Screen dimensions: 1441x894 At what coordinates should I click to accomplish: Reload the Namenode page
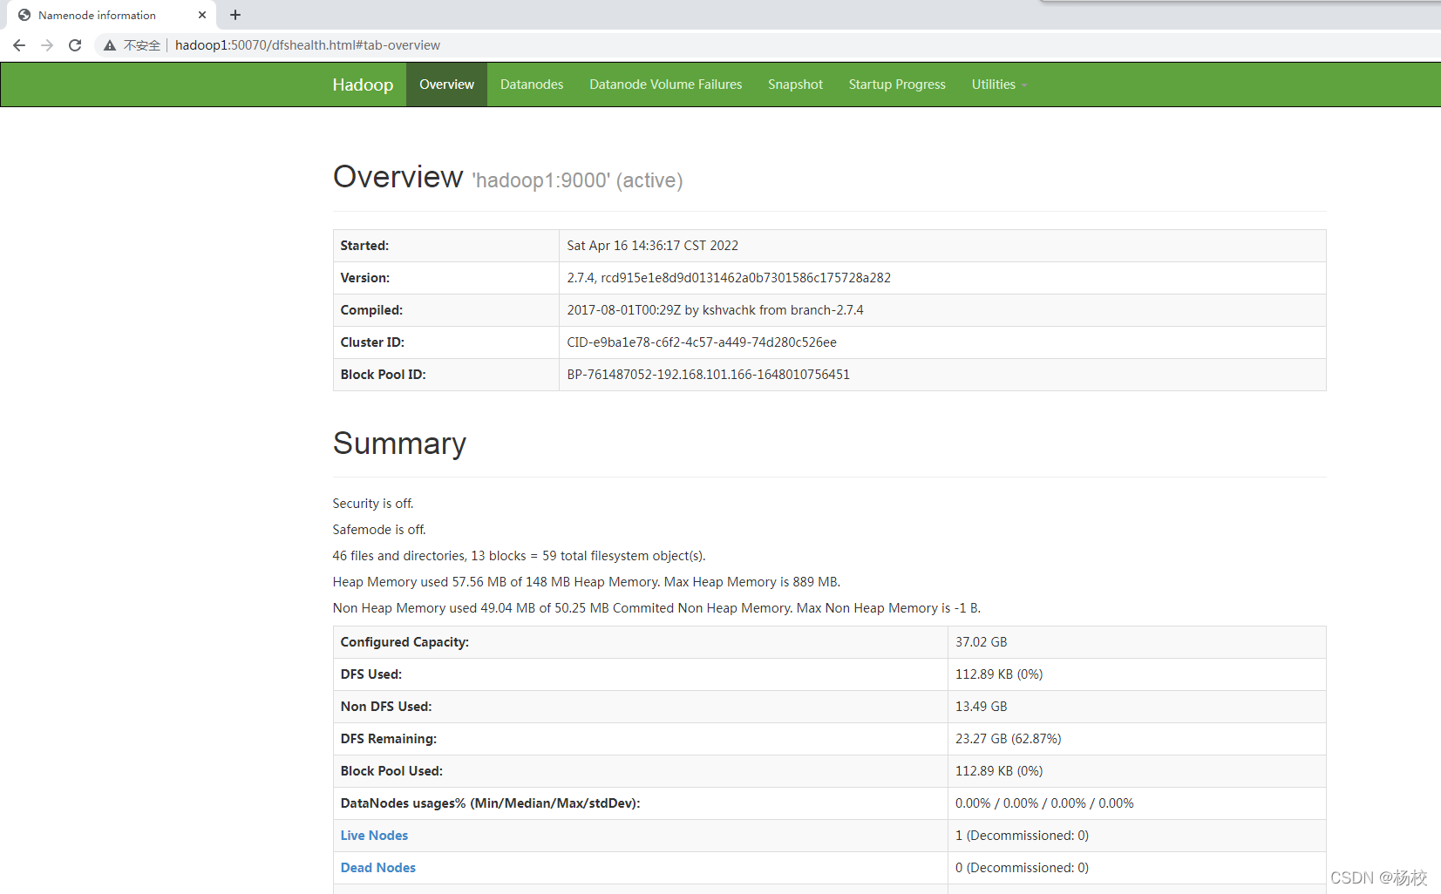click(x=75, y=45)
